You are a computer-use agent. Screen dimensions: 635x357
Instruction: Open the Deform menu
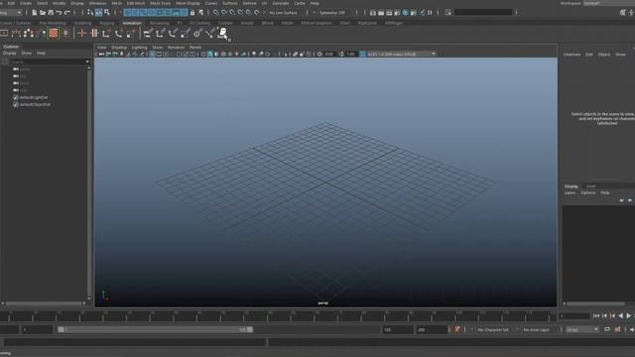(249, 3)
